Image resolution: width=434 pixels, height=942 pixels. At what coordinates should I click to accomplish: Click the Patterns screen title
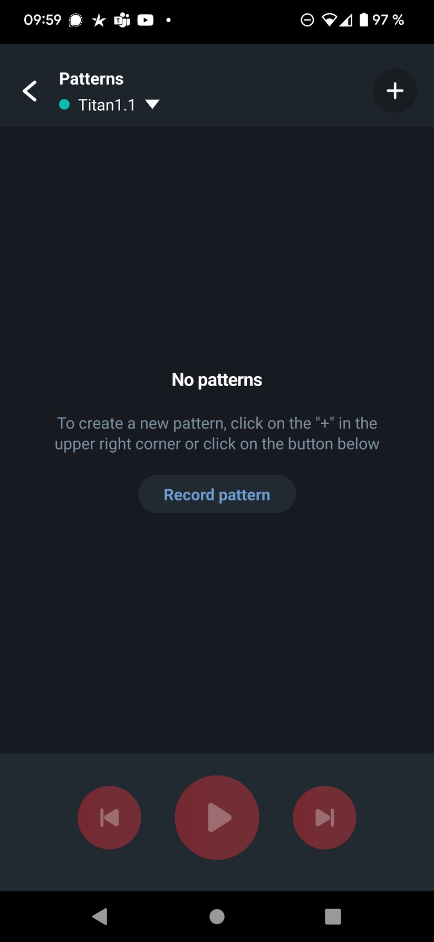(x=91, y=79)
